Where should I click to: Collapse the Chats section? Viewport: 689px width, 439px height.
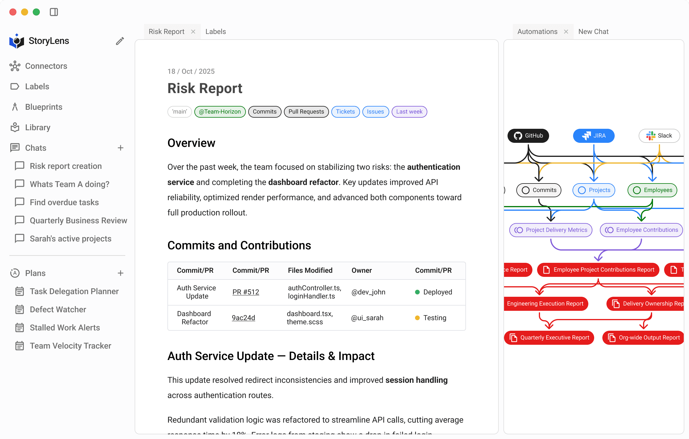[x=35, y=148]
